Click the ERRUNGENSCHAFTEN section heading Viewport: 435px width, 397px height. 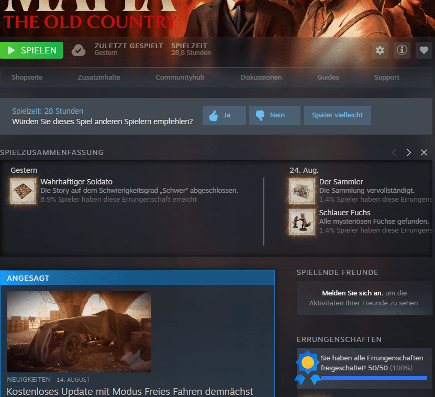339,339
